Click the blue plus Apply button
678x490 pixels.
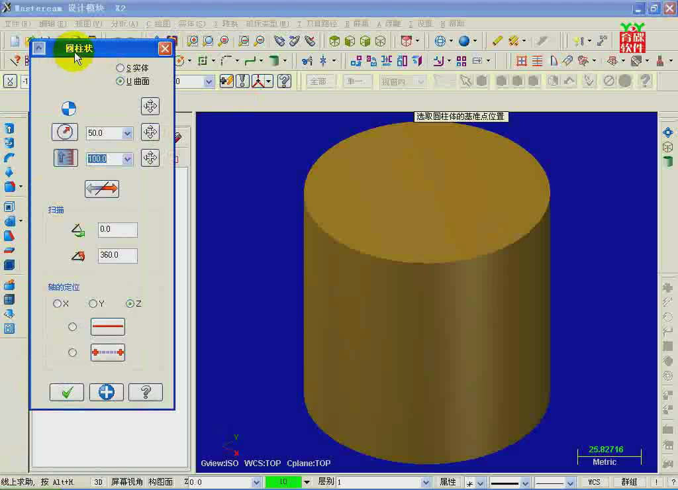(x=107, y=392)
